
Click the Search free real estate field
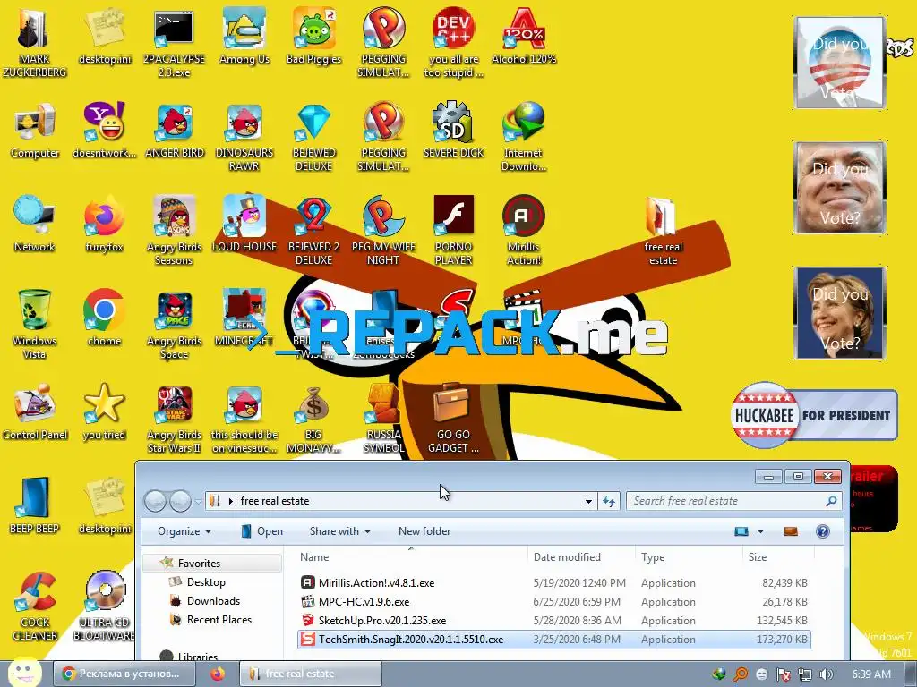pyautogui.click(x=734, y=501)
